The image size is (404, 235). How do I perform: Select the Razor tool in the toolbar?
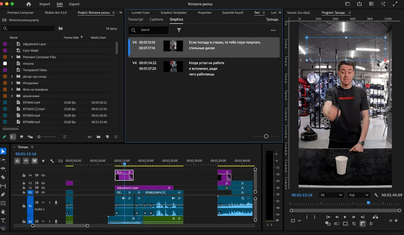3,177
